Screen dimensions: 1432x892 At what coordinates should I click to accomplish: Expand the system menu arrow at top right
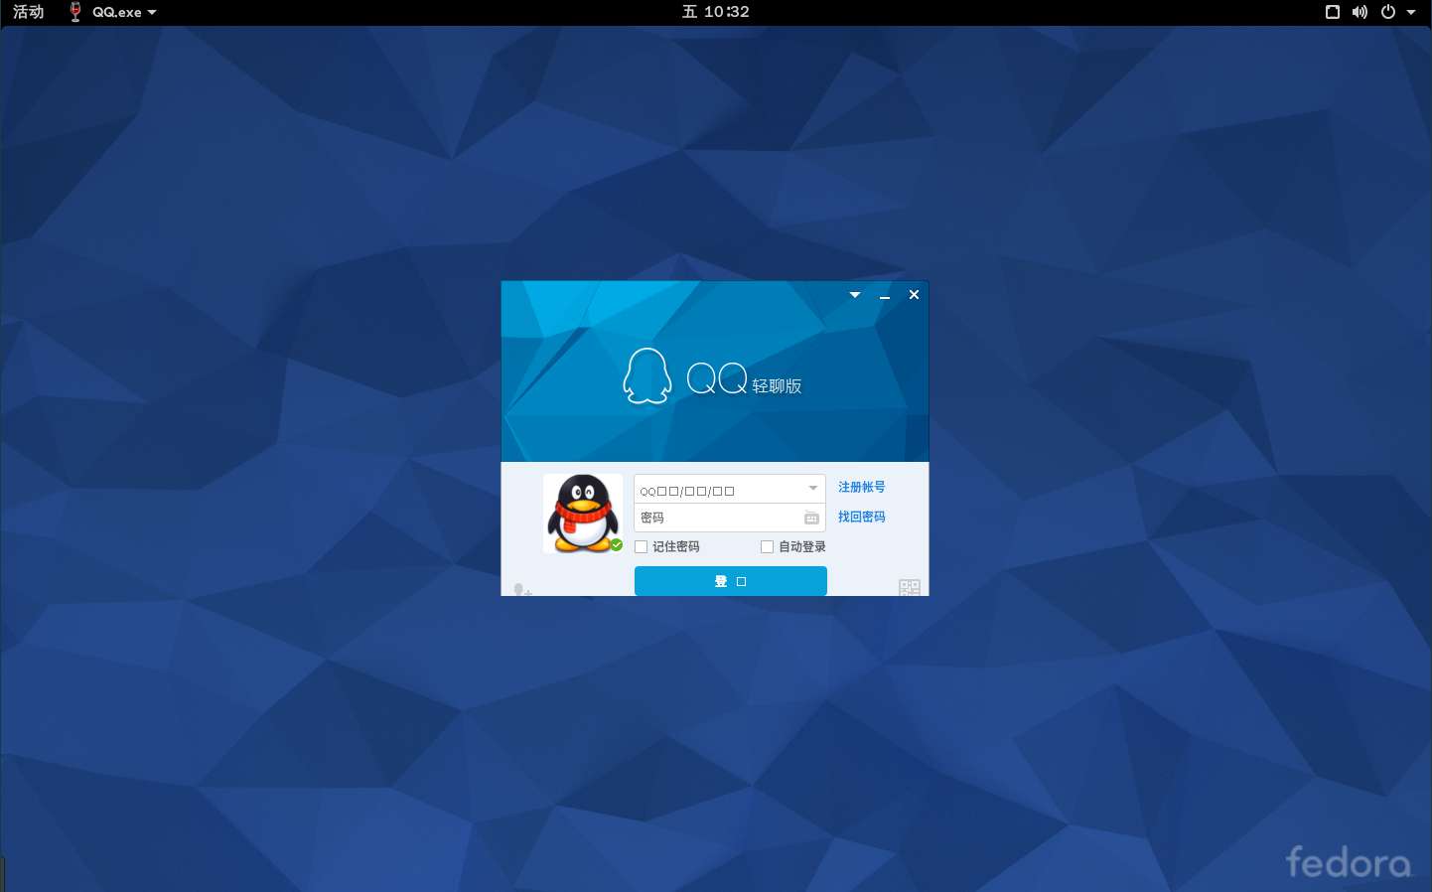pos(1411,13)
